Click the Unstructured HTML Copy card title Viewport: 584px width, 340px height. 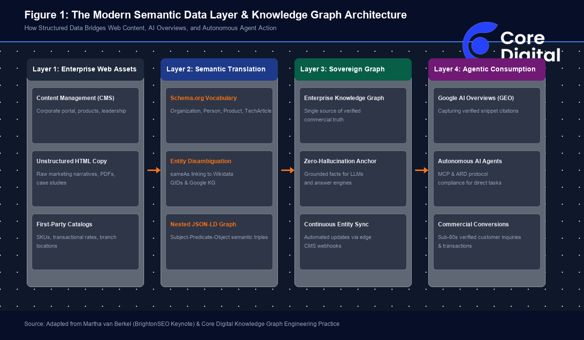click(x=72, y=161)
